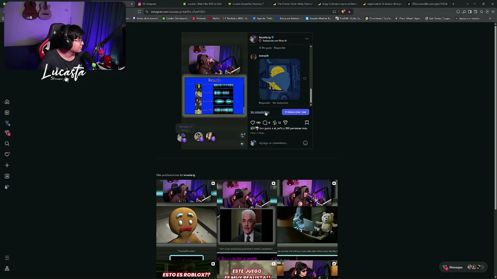
Task: Like the reel with heart icon
Action: (x=253, y=122)
